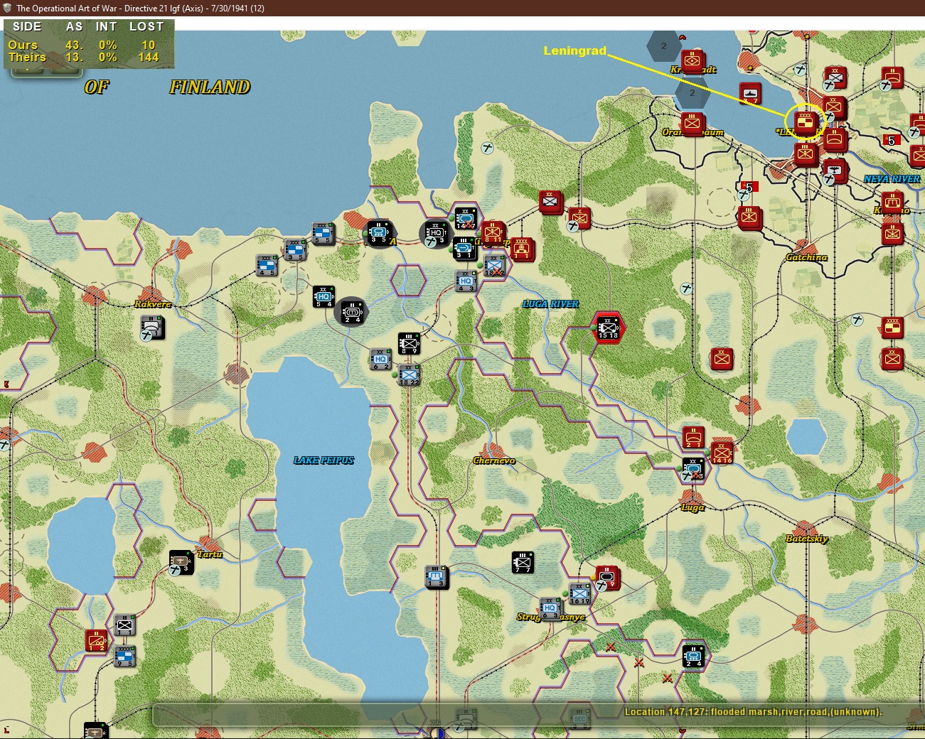
Task: Click the Location 147,127 status bar text
Action: pos(753,712)
